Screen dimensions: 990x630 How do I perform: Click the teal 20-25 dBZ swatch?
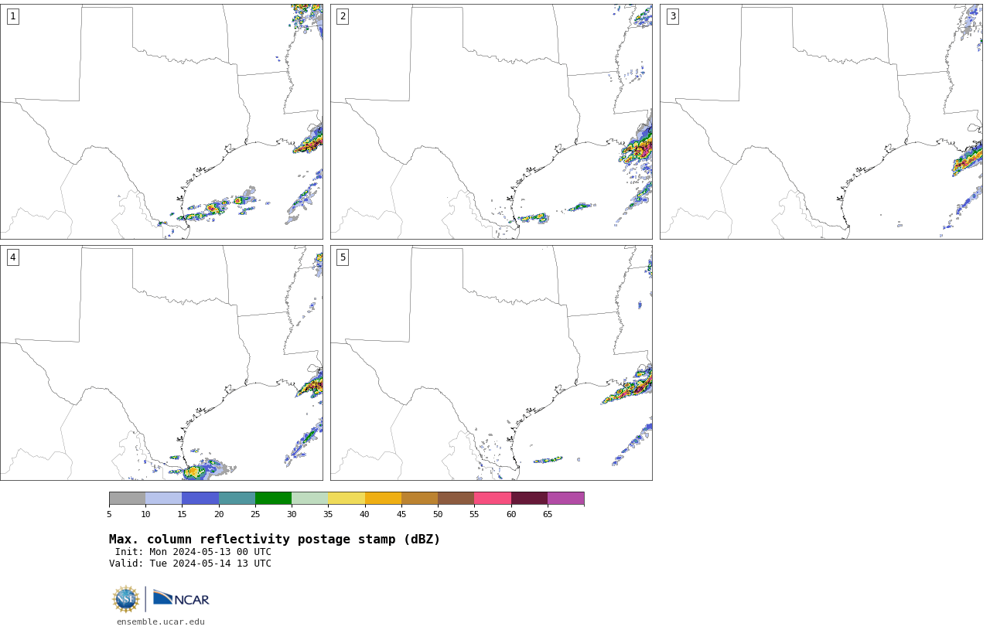pyautogui.click(x=237, y=498)
